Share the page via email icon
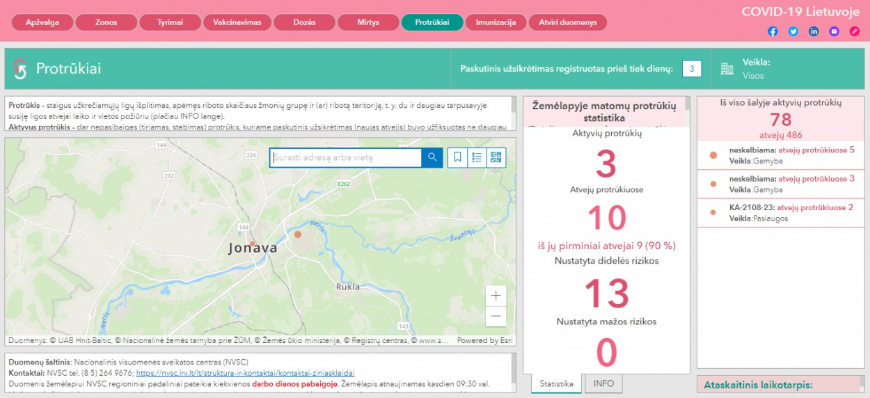The width and height of the screenshot is (870, 398). point(834,31)
